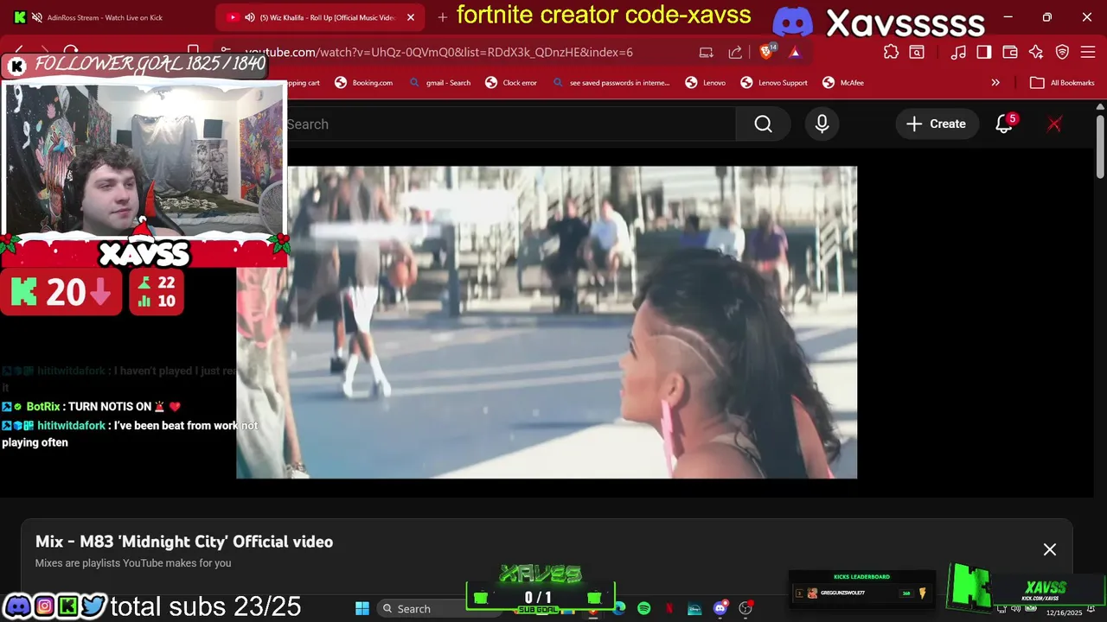The height and width of the screenshot is (622, 1107).
Task: Open Discord from the taskbar
Action: [720, 608]
